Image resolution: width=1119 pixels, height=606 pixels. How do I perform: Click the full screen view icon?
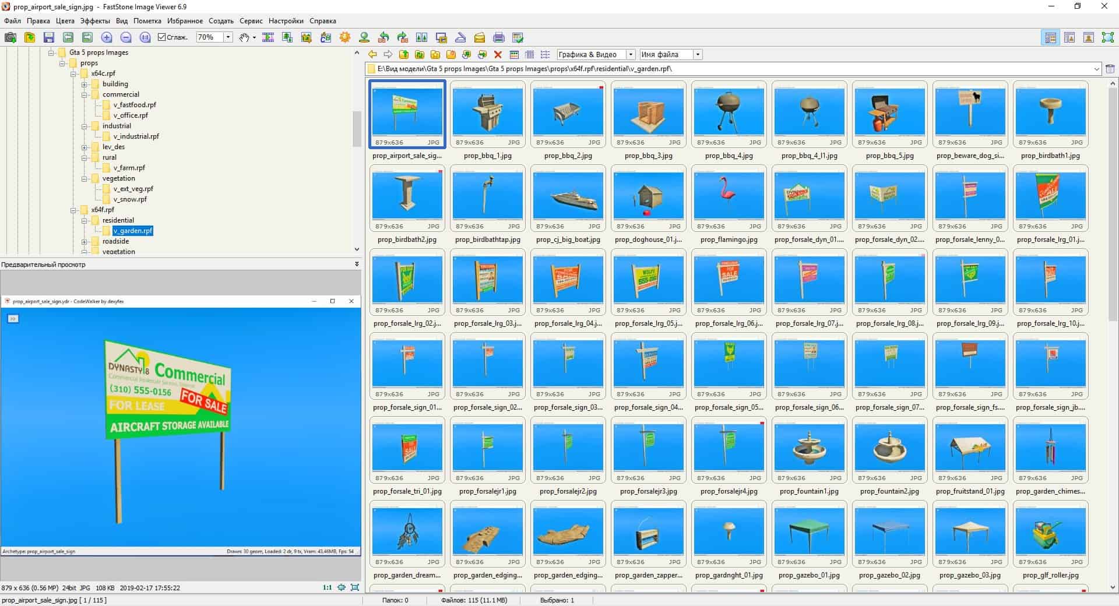pos(1107,37)
